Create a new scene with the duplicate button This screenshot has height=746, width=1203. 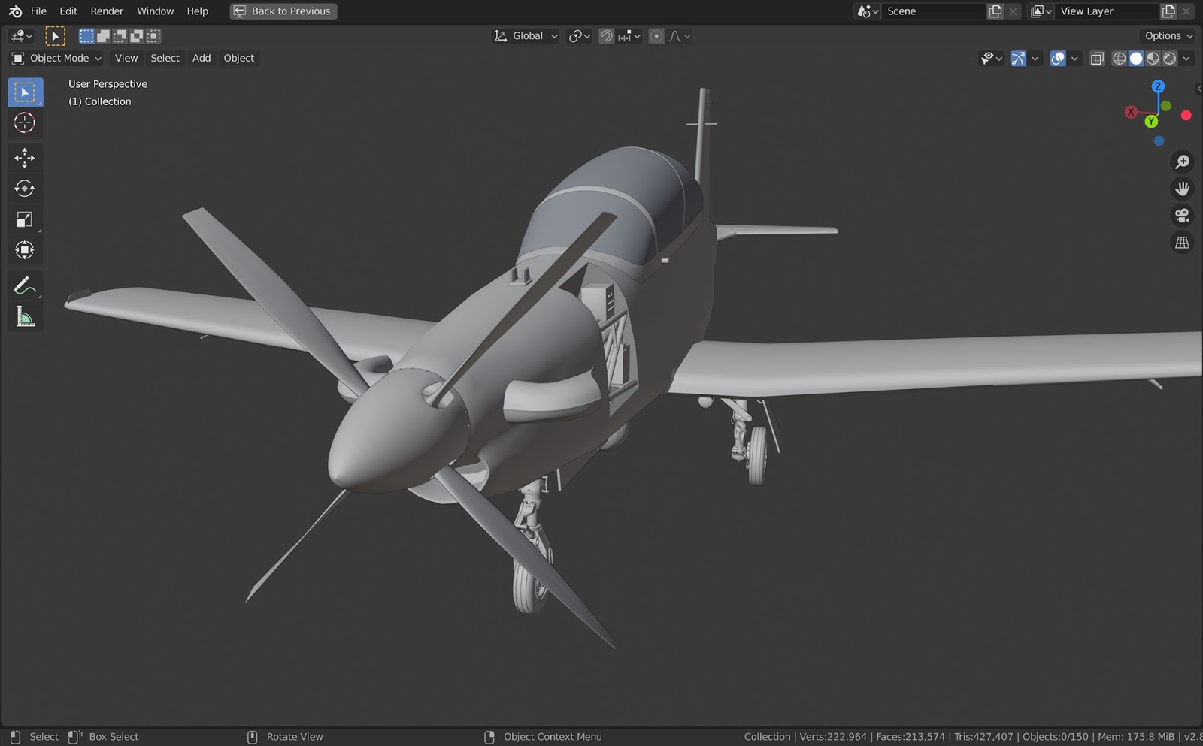[995, 11]
